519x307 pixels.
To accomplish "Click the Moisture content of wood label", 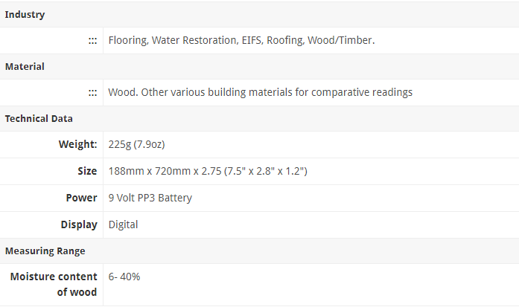I will 54,284.
